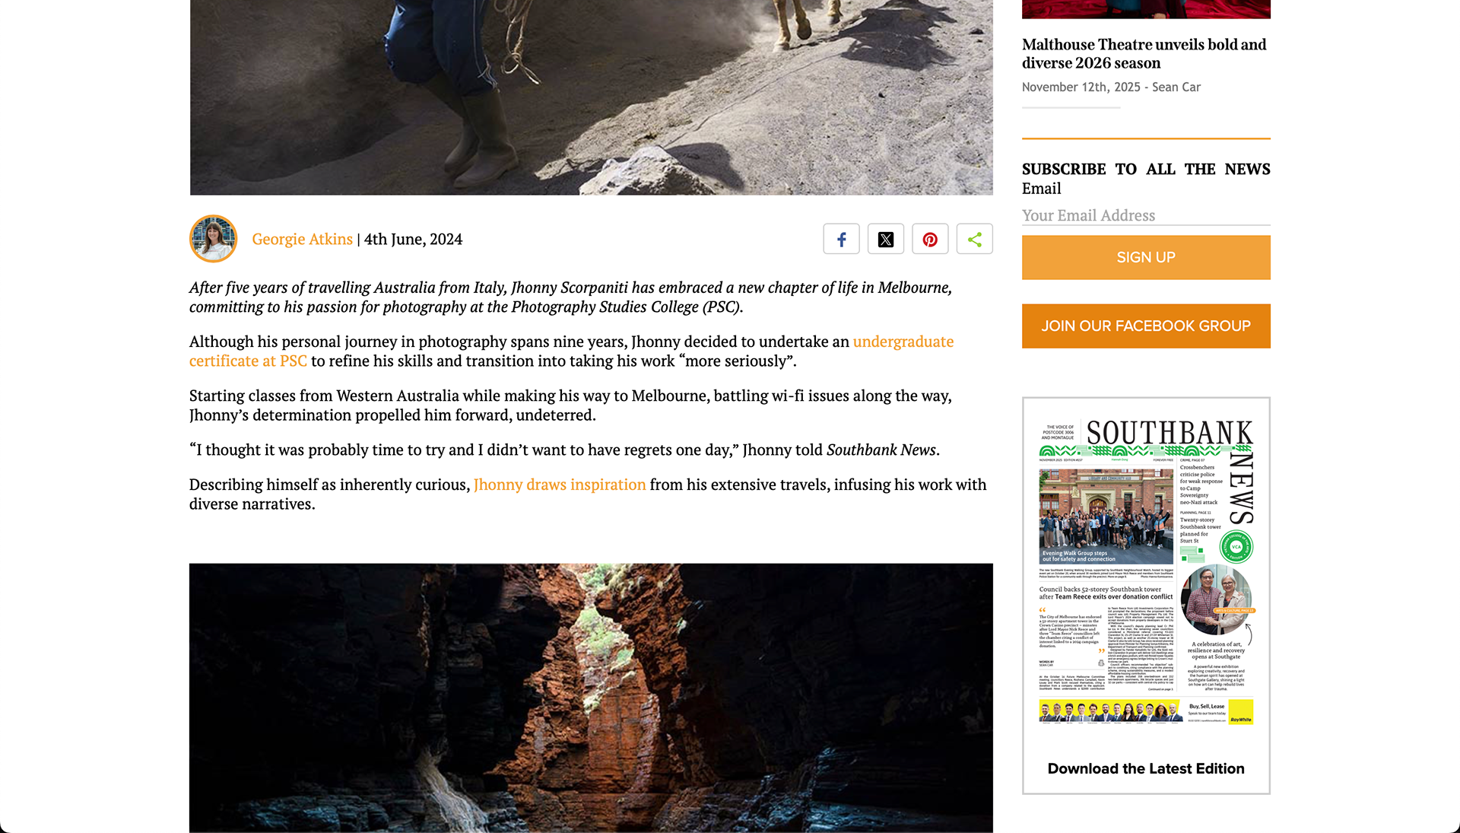The height and width of the screenshot is (833, 1460).
Task: Click the 4th June, 2024 date text
Action: pos(413,239)
